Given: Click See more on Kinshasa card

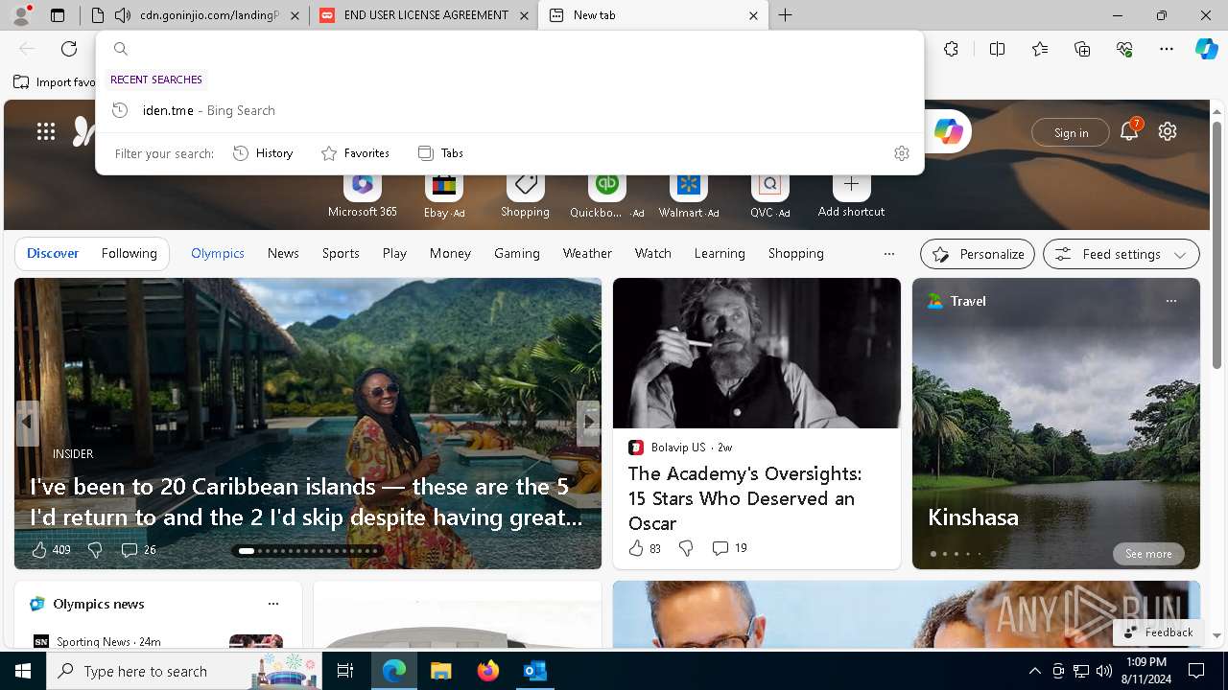Looking at the screenshot, I should click(1148, 554).
